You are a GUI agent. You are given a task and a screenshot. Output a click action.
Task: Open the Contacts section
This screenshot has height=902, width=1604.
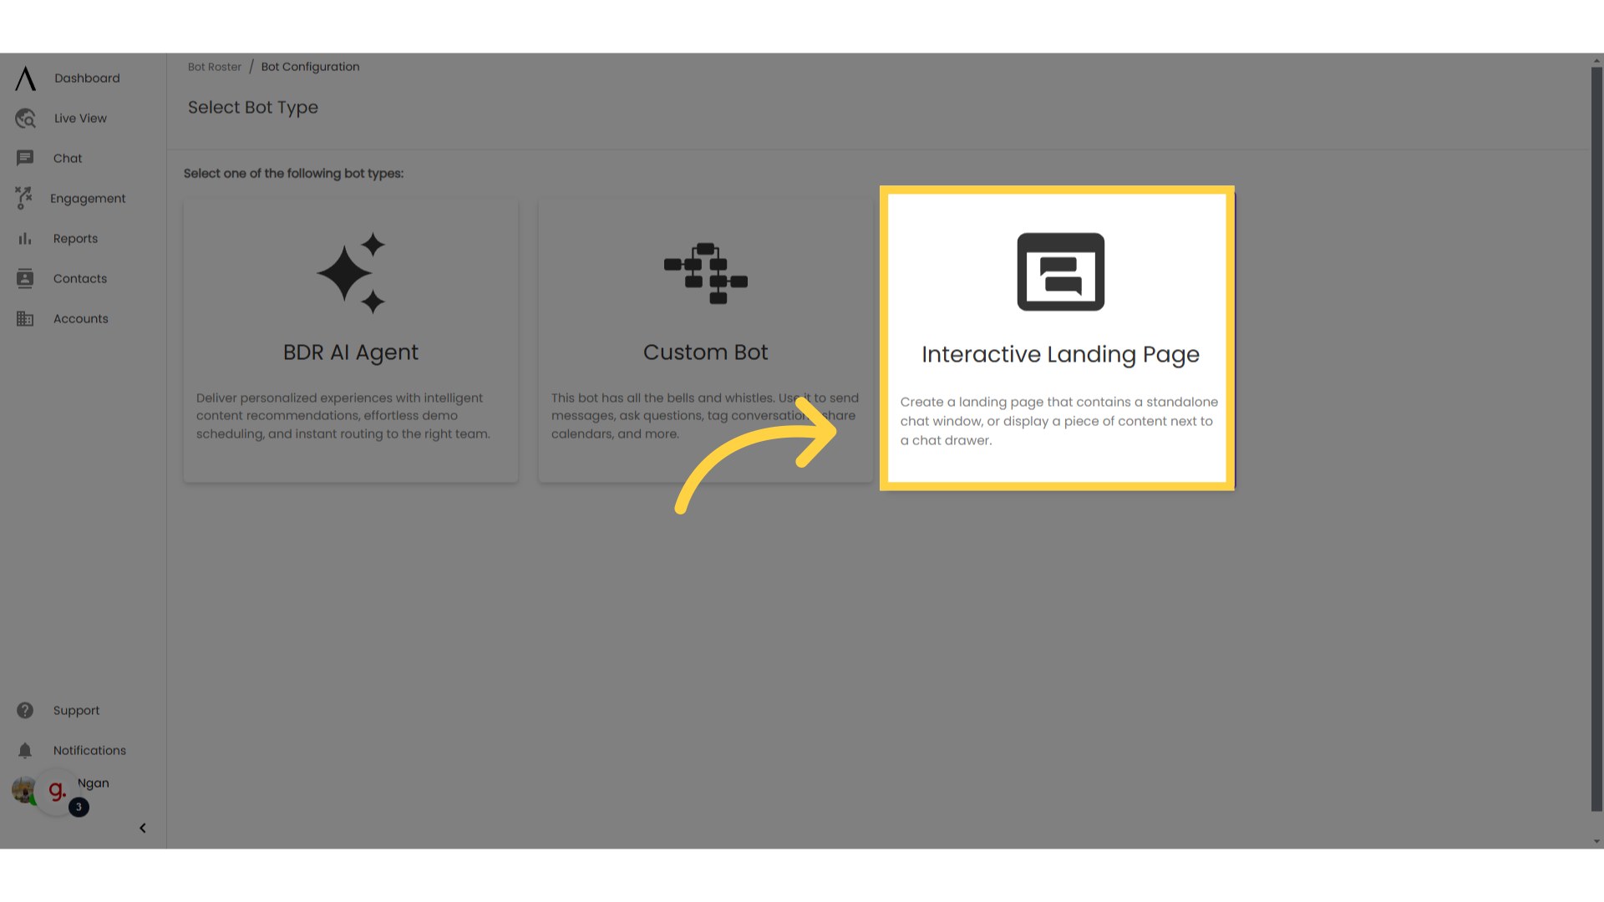(x=80, y=279)
